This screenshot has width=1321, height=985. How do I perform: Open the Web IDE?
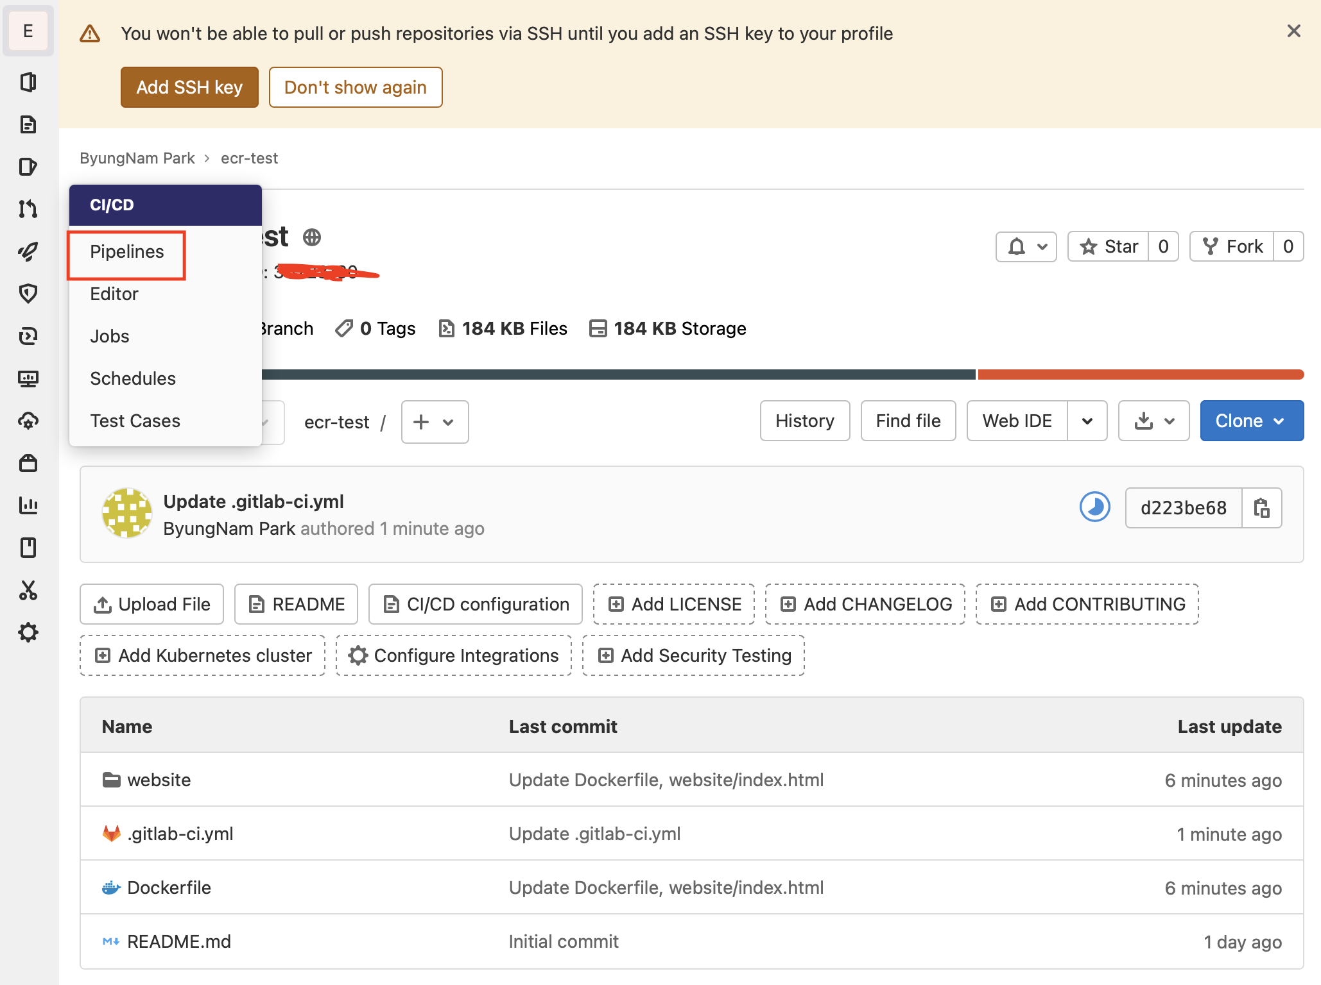pyautogui.click(x=1017, y=421)
